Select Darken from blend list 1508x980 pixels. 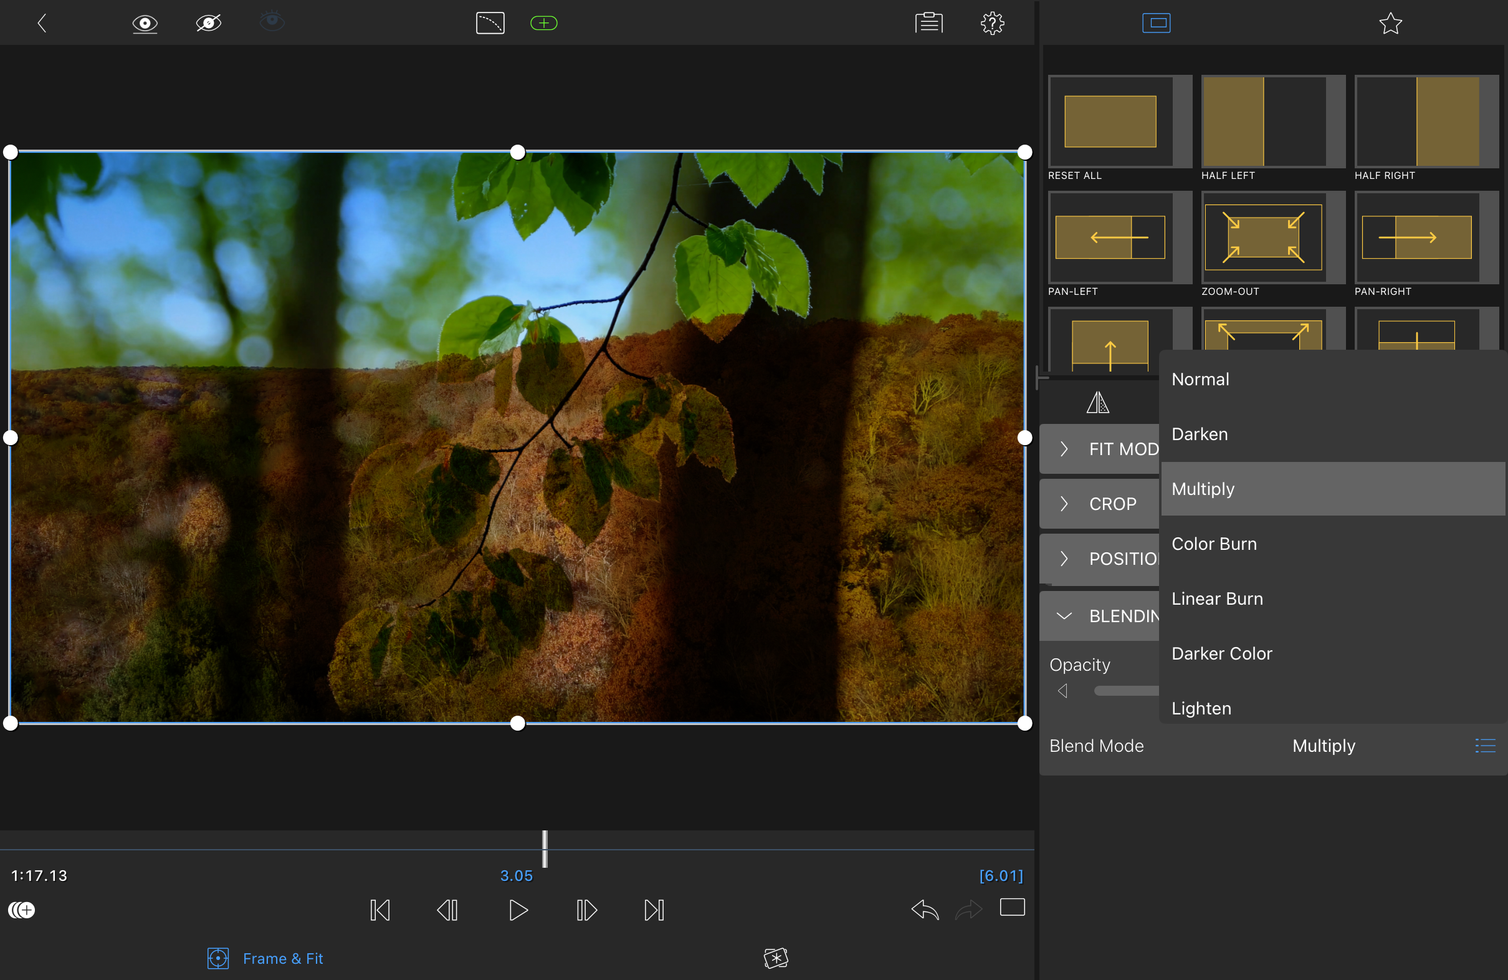coord(1200,435)
